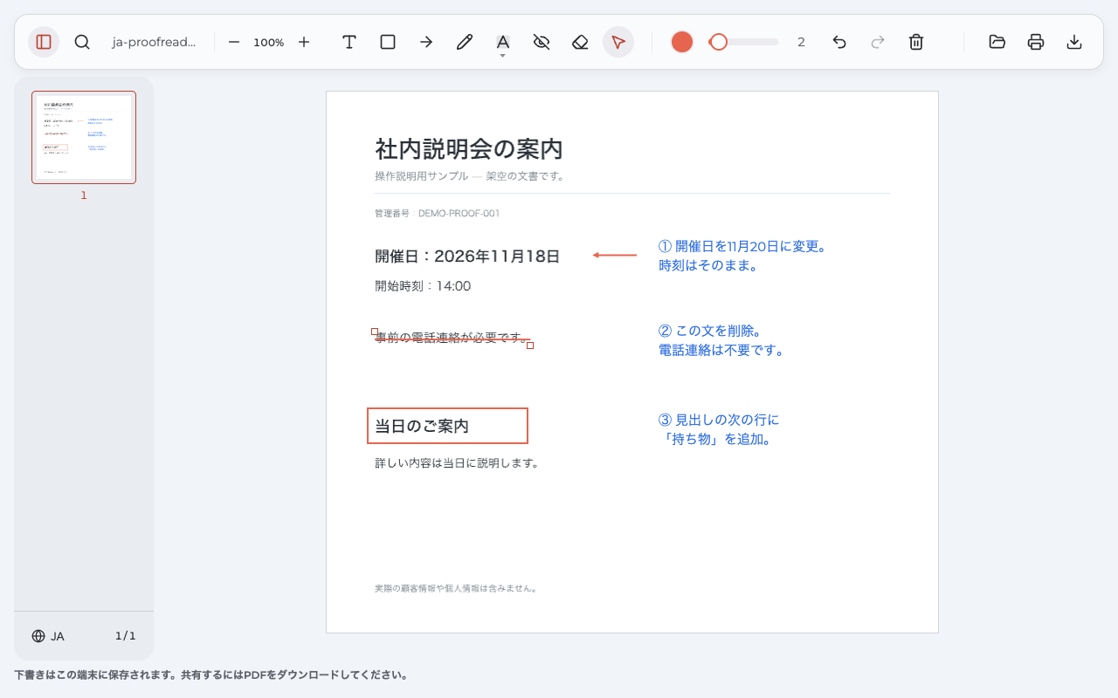This screenshot has width=1118, height=698.
Task: Click the 開催日：2026年11月18日 line
Action: click(x=467, y=257)
